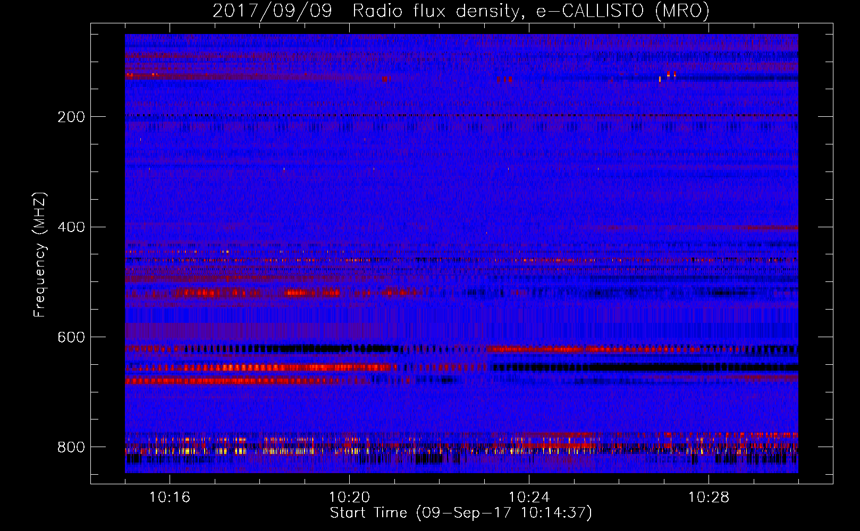
Task: Click the 10:16 time axis label
Action: tap(170, 498)
